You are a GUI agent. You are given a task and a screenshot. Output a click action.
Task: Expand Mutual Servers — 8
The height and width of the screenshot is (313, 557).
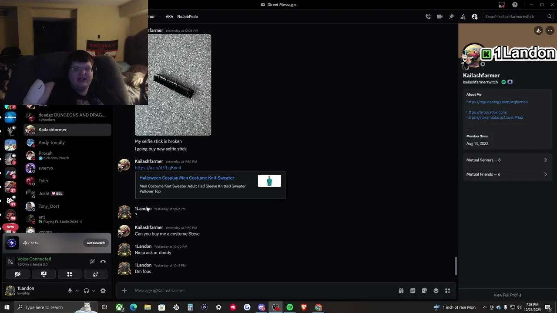pyautogui.click(x=507, y=160)
